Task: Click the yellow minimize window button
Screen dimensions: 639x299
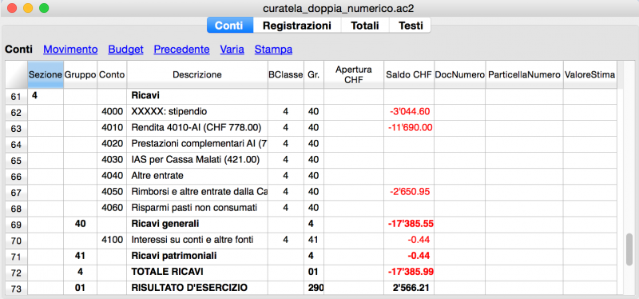Action: click(28, 8)
